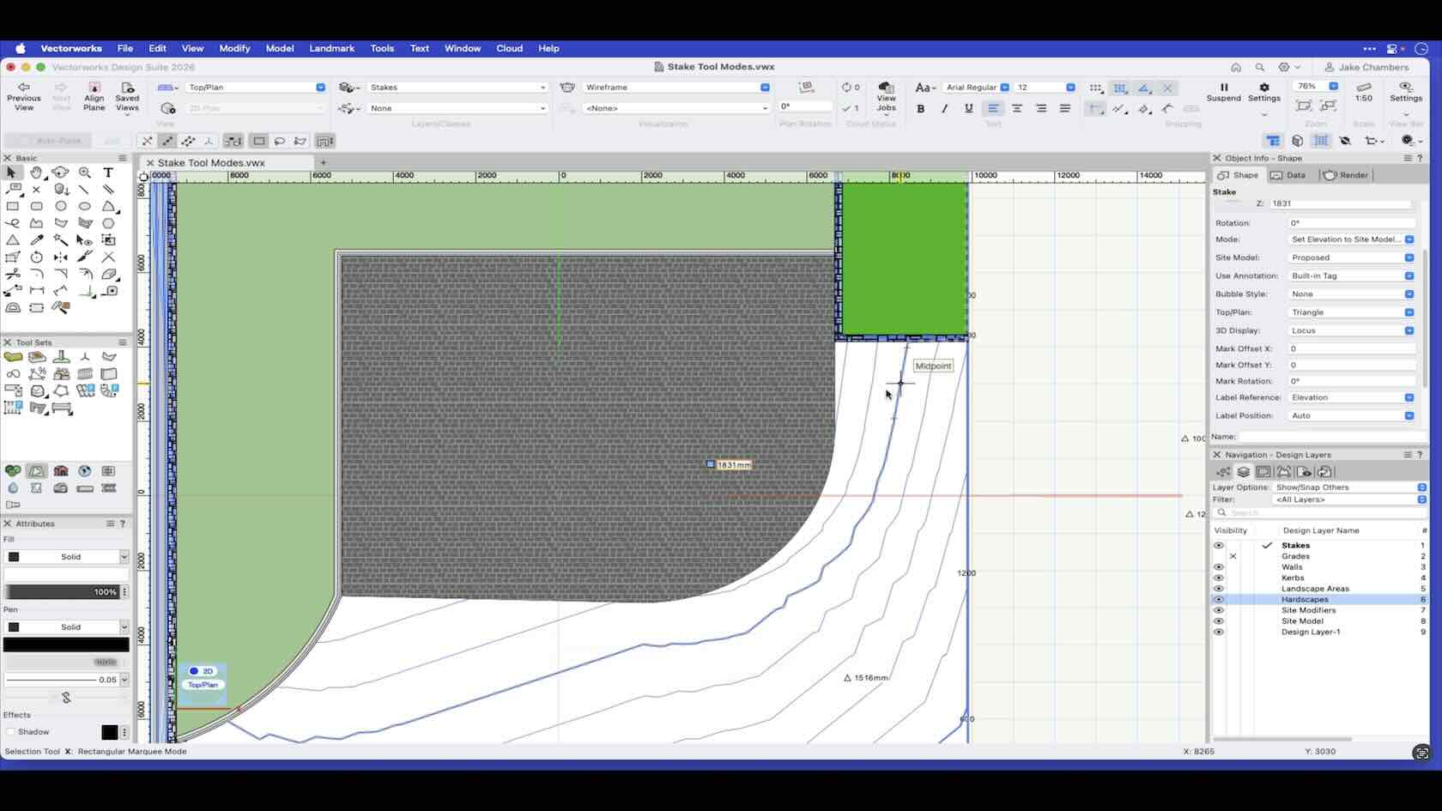Viewport: 1442px width, 811px height.
Task: Select the Mirror tool
Action: (x=60, y=257)
